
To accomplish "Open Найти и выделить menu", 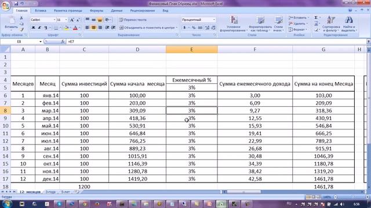I will tap(349, 24).
